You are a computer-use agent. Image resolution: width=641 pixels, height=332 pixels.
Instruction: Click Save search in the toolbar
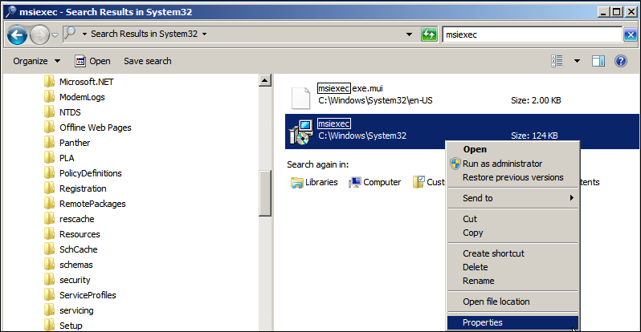148,61
